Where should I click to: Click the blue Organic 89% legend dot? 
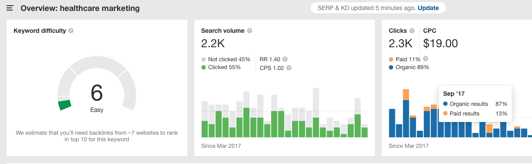391,67
